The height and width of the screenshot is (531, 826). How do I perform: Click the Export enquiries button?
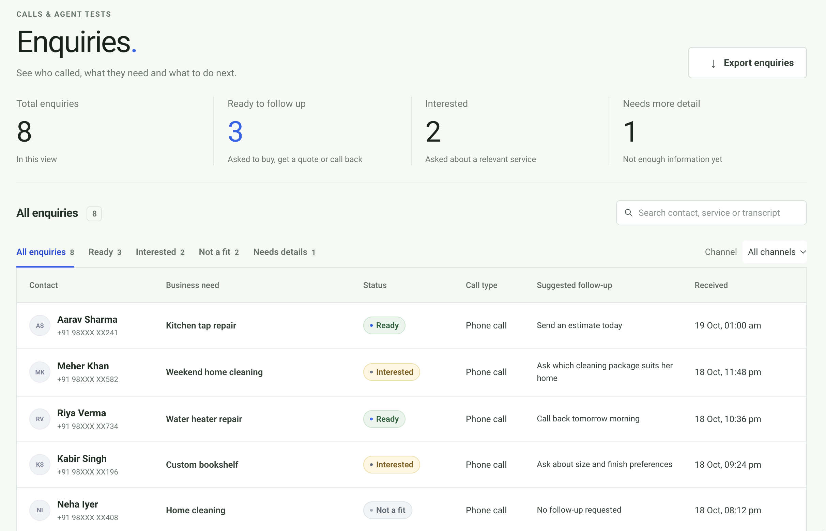[747, 63]
